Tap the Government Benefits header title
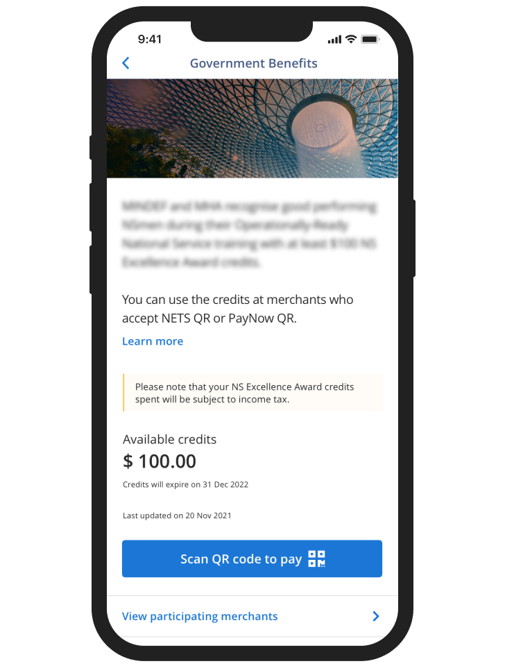505x666 pixels. (253, 63)
